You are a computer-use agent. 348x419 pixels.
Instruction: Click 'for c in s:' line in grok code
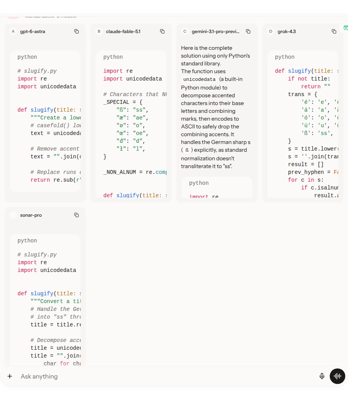pos(306,180)
